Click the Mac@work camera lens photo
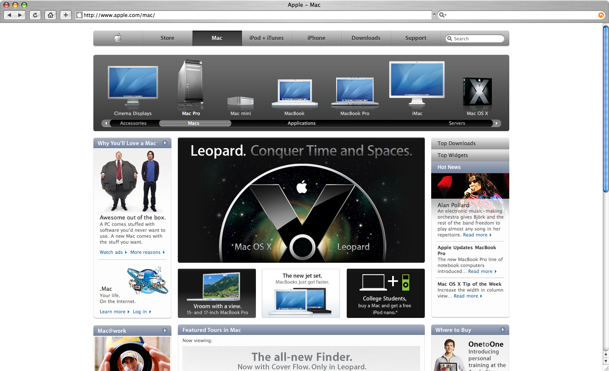This screenshot has width=609, height=371. pyautogui.click(x=132, y=354)
